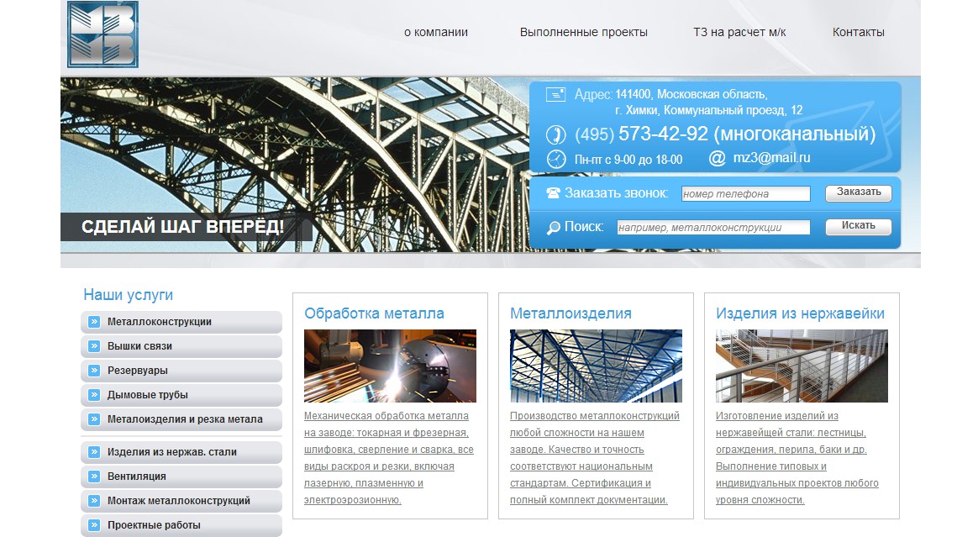Click the clock working-hours icon
978x537 pixels.
pyautogui.click(x=555, y=159)
